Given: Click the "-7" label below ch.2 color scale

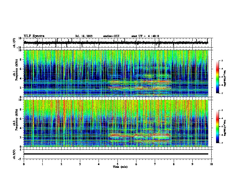Looking at the screenshot, I should [x=221, y=143].
